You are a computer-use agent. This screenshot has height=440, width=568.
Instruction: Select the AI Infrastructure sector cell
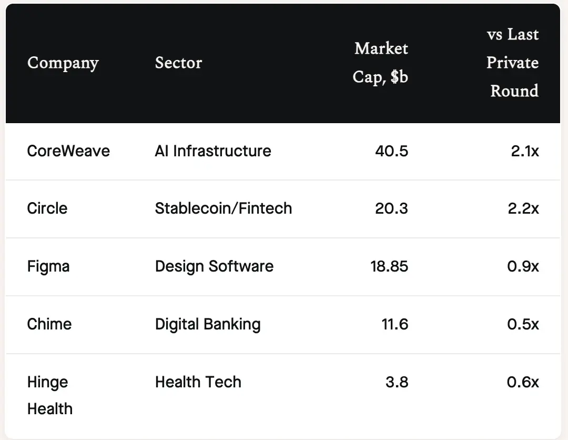click(x=213, y=151)
